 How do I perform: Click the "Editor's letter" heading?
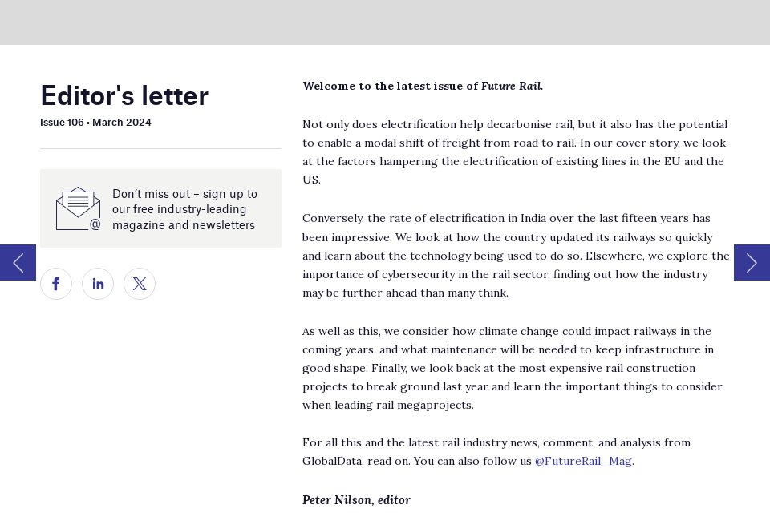coord(124,95)
